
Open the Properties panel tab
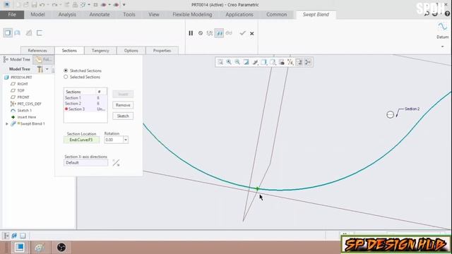[x=162, y=50]
